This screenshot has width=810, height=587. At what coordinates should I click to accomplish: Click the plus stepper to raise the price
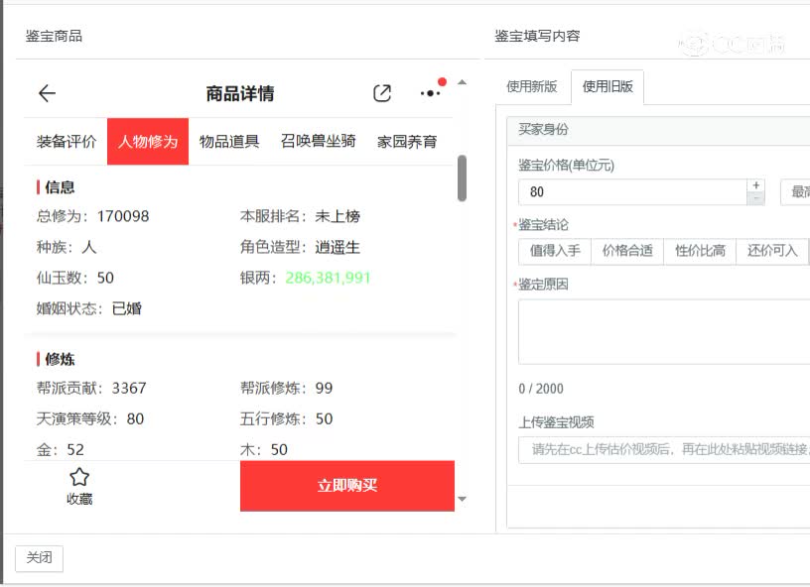click(756, 186)
